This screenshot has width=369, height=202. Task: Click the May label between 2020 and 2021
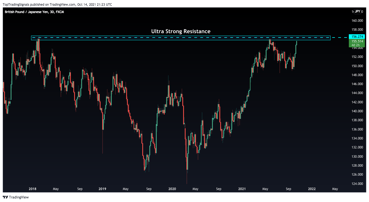coord(195,189)
